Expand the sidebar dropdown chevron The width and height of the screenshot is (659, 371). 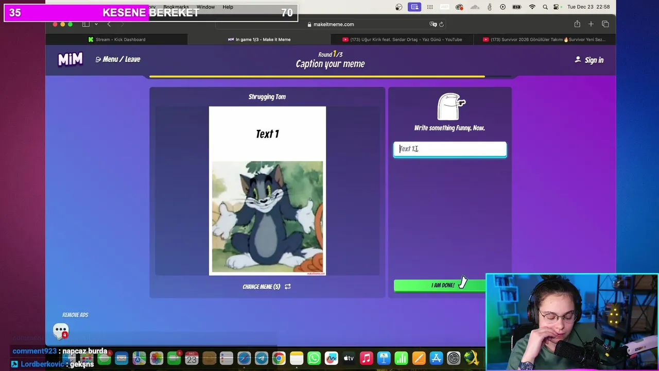click(96, 24)
